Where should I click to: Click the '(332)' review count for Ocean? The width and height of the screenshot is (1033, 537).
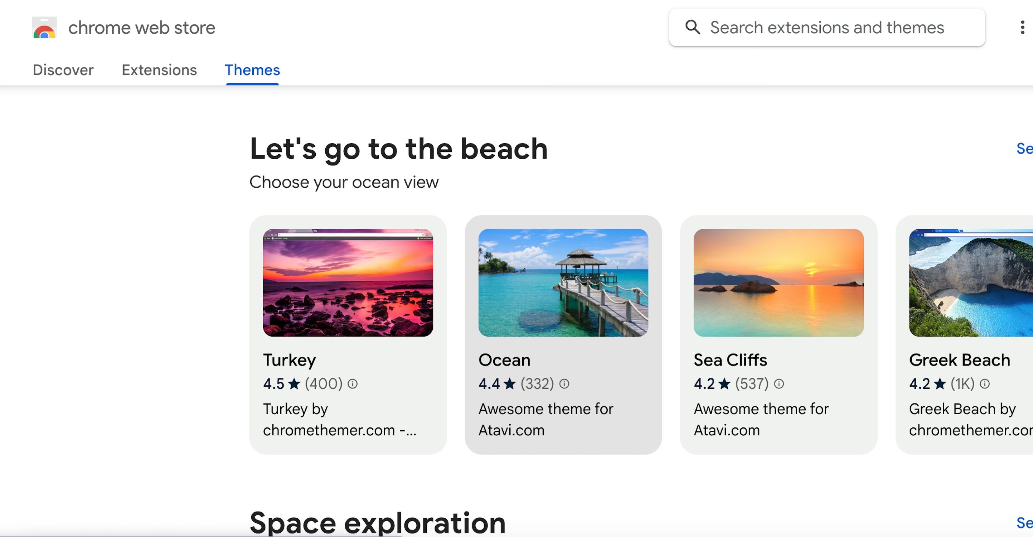pos(537,384)
